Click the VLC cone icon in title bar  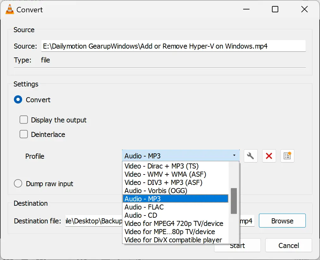point(9,9)
